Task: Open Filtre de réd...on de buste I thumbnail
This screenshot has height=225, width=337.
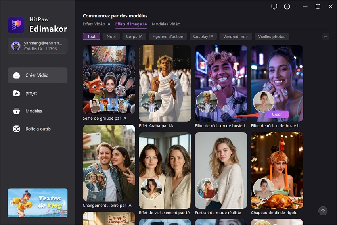Action: click(x=221, y=83)
